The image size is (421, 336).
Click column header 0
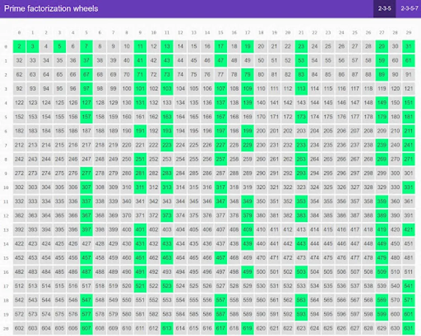click(19, 32)
